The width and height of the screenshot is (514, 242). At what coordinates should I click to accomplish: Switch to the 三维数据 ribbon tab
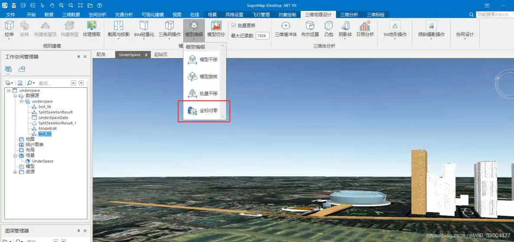coord(71,15)
